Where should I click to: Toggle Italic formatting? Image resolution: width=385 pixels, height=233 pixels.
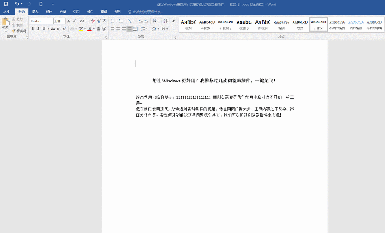pyautogui.click(x=38, y=29)
